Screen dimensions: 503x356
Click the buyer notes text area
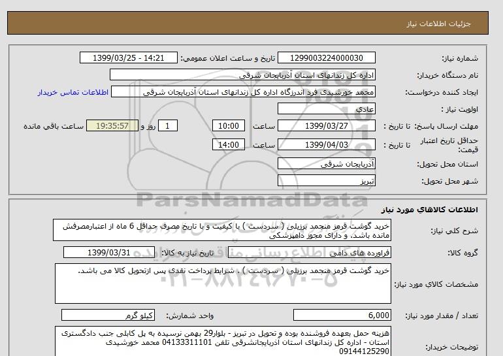pos(223,342)
